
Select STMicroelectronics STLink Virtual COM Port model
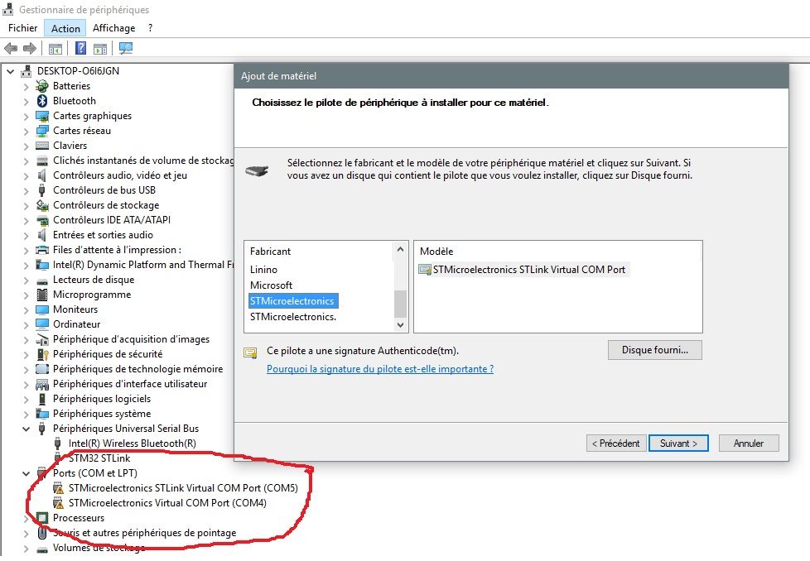pos(528,270)
